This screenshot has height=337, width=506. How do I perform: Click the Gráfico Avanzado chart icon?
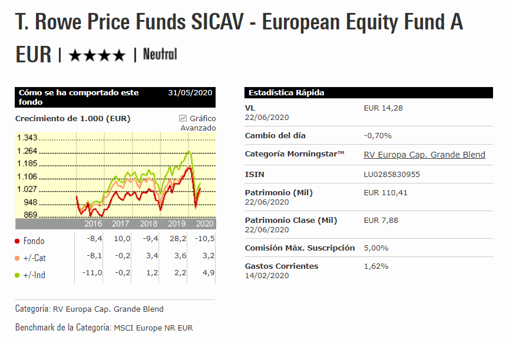(183, 118)
